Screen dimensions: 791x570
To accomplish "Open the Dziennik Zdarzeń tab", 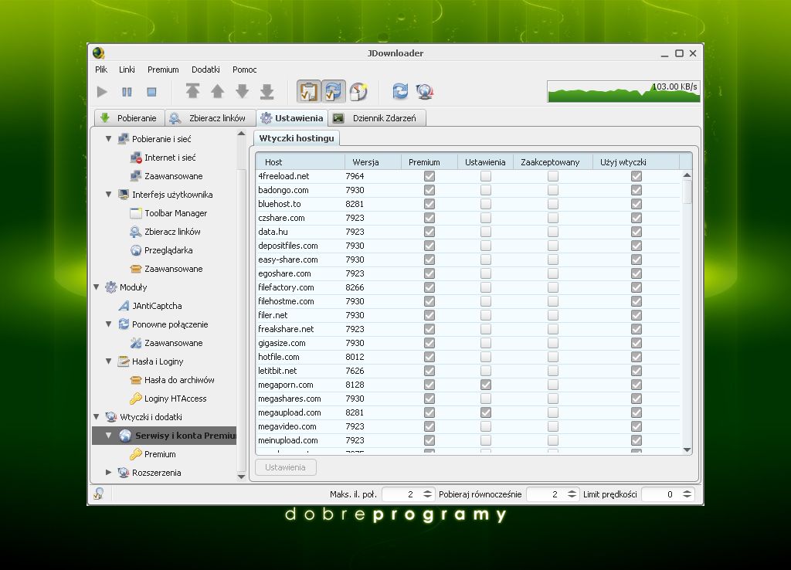I will click(x=377, y=118).
